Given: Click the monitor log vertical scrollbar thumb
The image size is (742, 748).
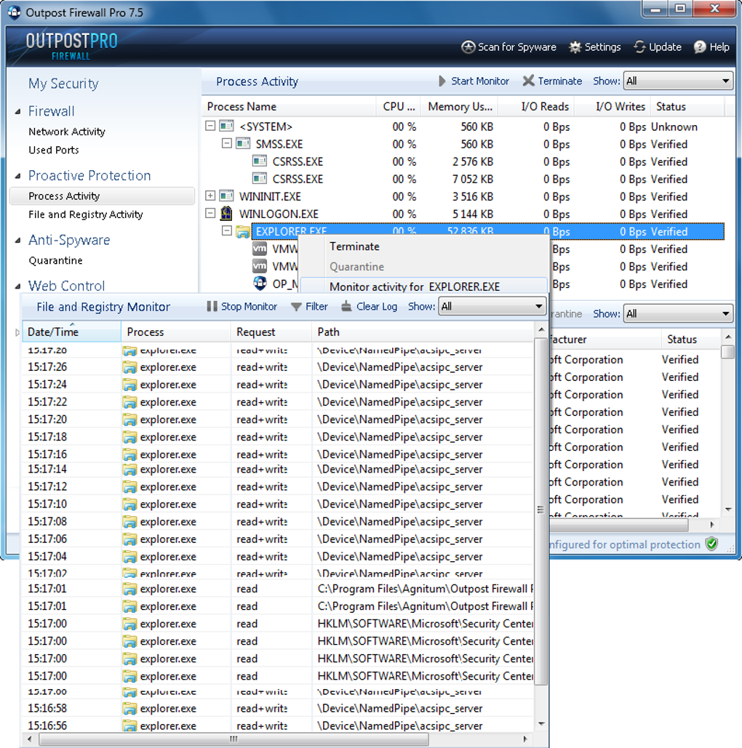Looking at the screenshot, I should coord(540,512).
